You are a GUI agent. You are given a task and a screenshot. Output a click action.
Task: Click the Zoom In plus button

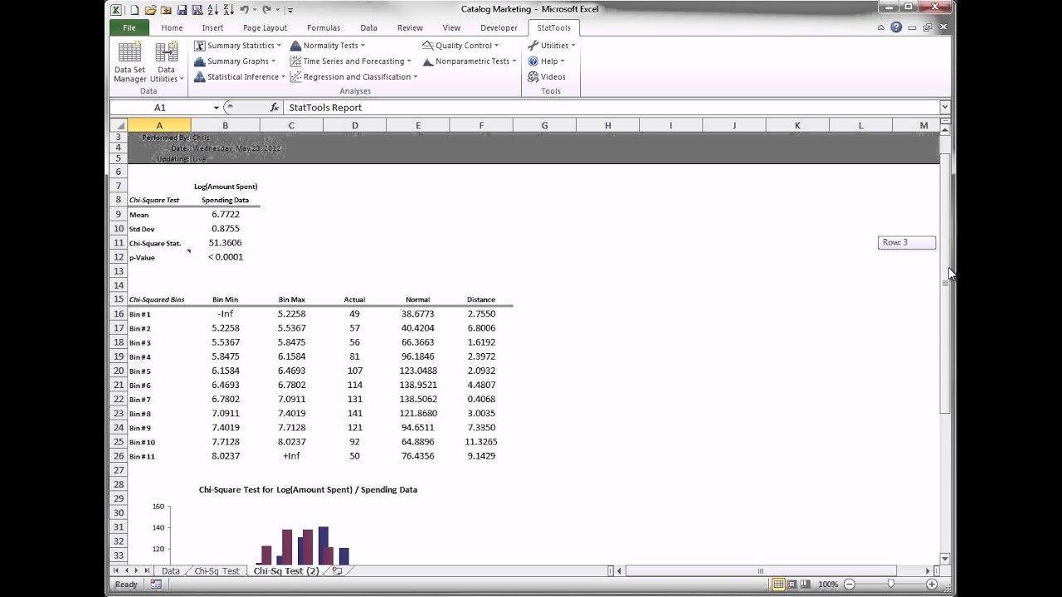coord(932,585)
